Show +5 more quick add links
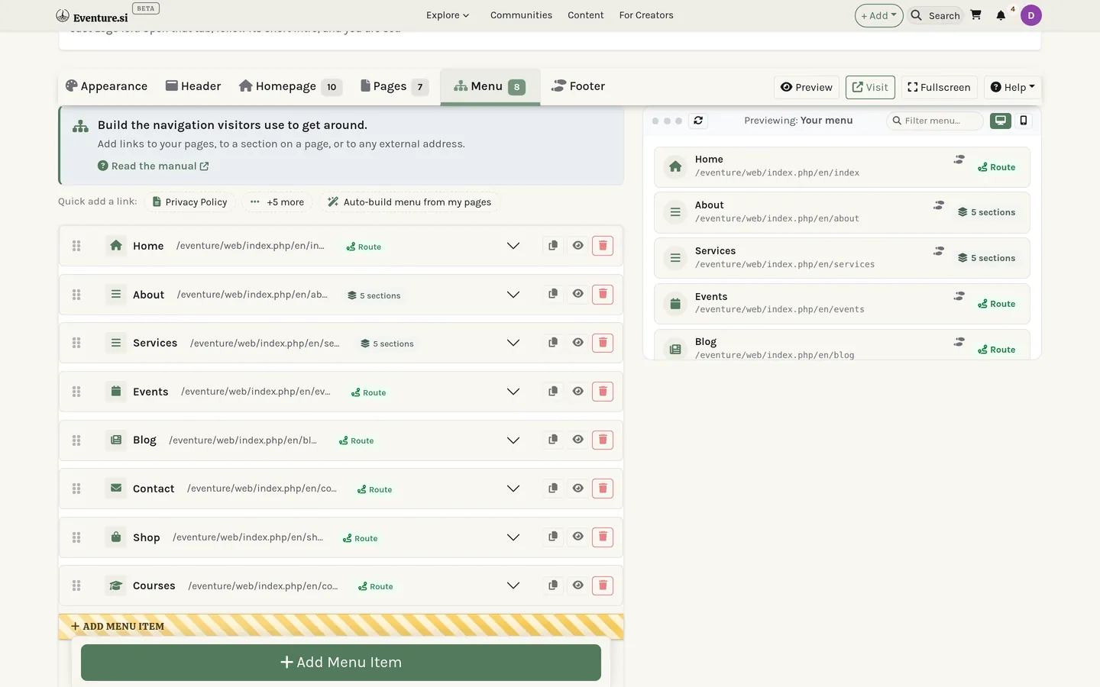This screenshot has width=1100, height=687. pos(277,202)
